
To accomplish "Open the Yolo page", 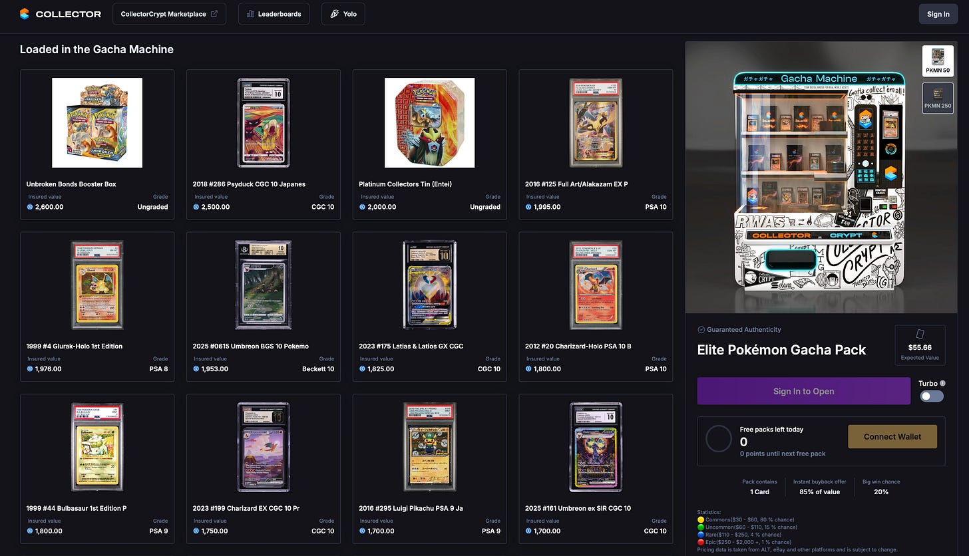I will click(x=343, y=14).
